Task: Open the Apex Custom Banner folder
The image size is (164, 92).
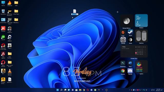Action: coord(10,64)
